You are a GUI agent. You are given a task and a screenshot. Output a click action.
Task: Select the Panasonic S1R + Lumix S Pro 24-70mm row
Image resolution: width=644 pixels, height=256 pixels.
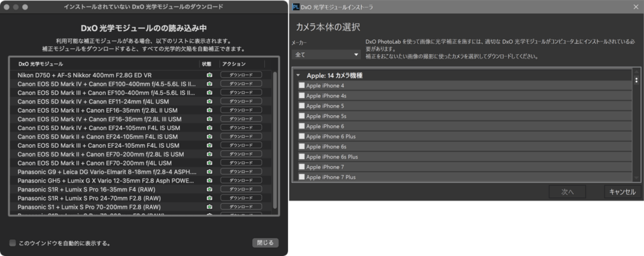pos(141,198)
